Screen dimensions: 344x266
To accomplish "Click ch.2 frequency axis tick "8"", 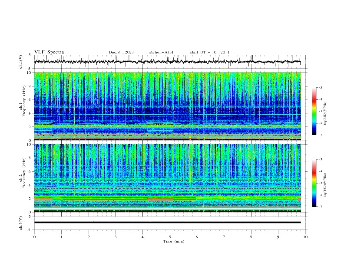I will [x=30, y=158].
